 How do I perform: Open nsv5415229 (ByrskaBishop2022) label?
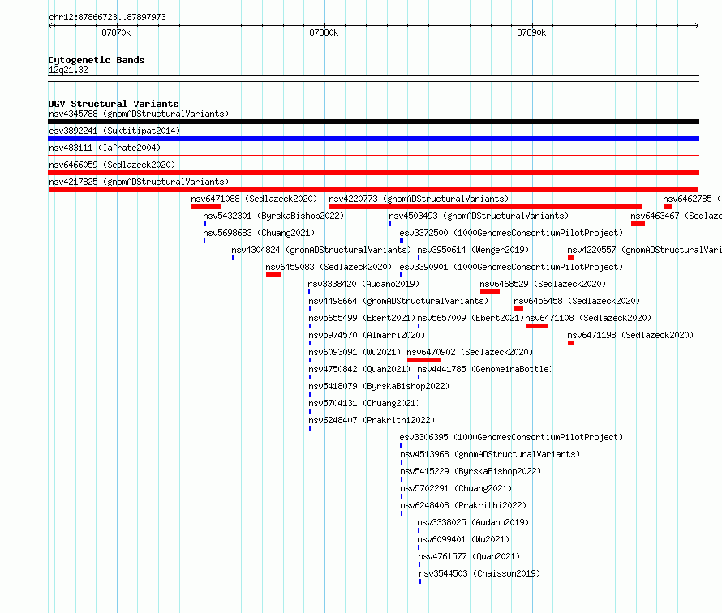pyautogui.click(x=471, y=471)
